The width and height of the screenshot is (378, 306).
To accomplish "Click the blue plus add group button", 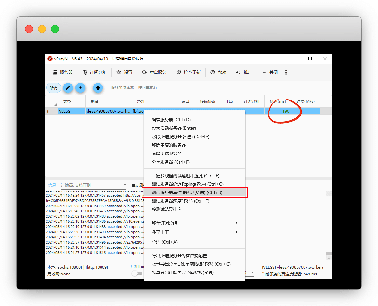I will tap(80, 88).
